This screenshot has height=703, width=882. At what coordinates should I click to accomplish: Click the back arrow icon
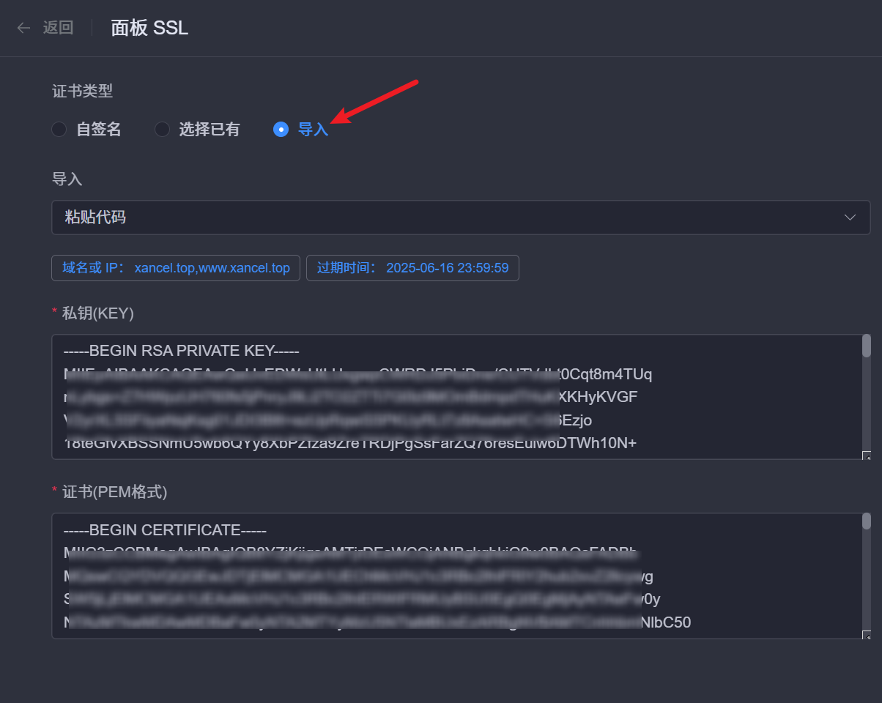pos(23,28)
